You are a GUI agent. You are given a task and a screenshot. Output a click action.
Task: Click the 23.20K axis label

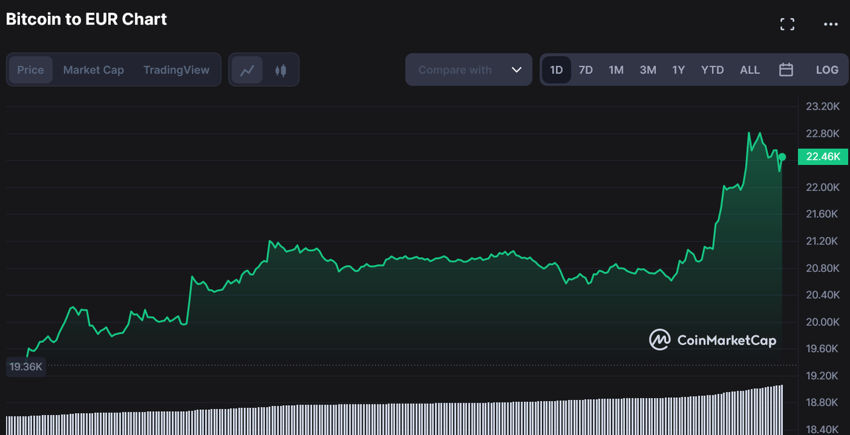coord(823,106)
